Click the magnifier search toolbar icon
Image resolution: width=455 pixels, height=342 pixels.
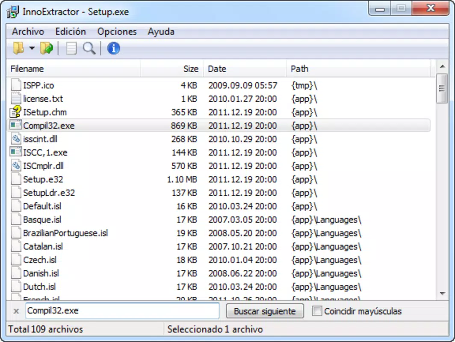89,48
